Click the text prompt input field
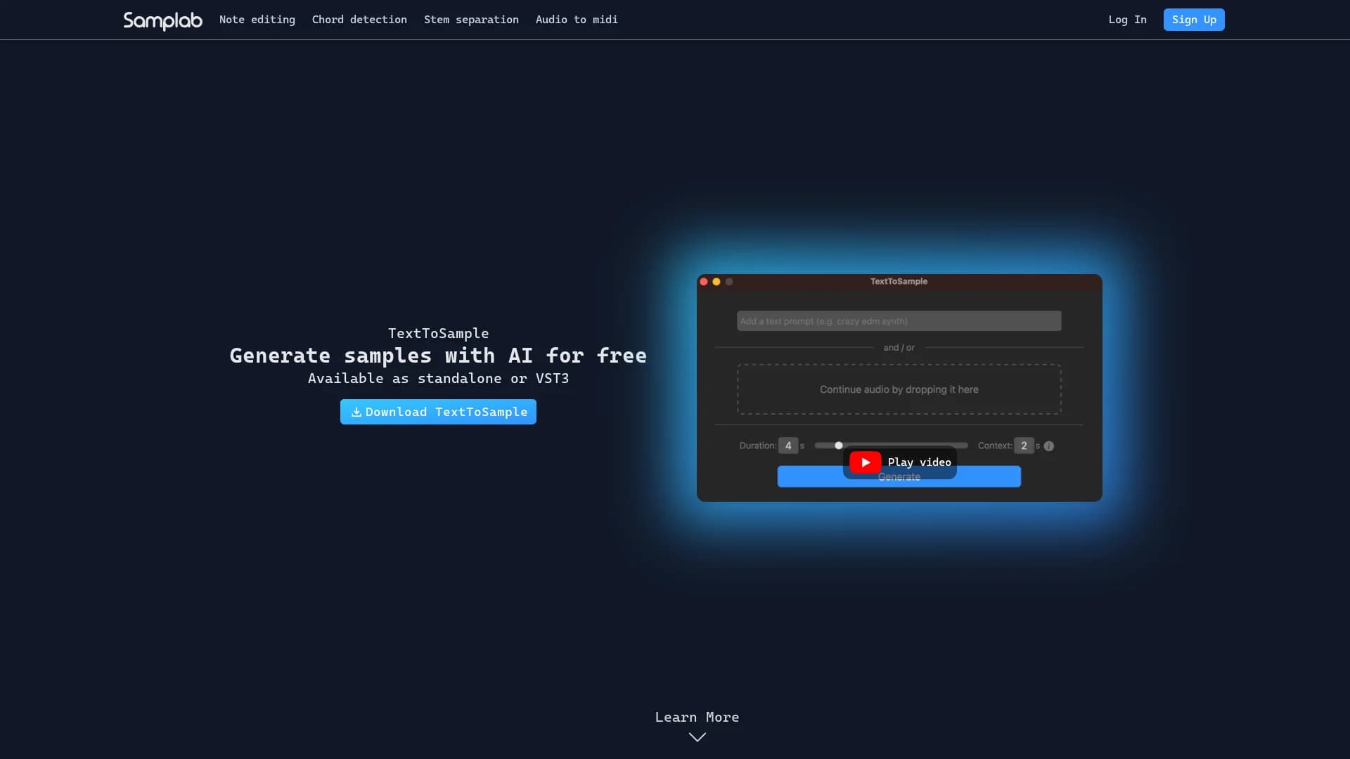Image resolution: width=1350 pixels, height=759 pixels. [899, 321]
